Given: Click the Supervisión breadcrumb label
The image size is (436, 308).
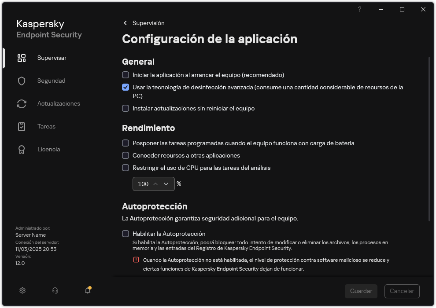Looking at the screenshot, I should 148,23.
